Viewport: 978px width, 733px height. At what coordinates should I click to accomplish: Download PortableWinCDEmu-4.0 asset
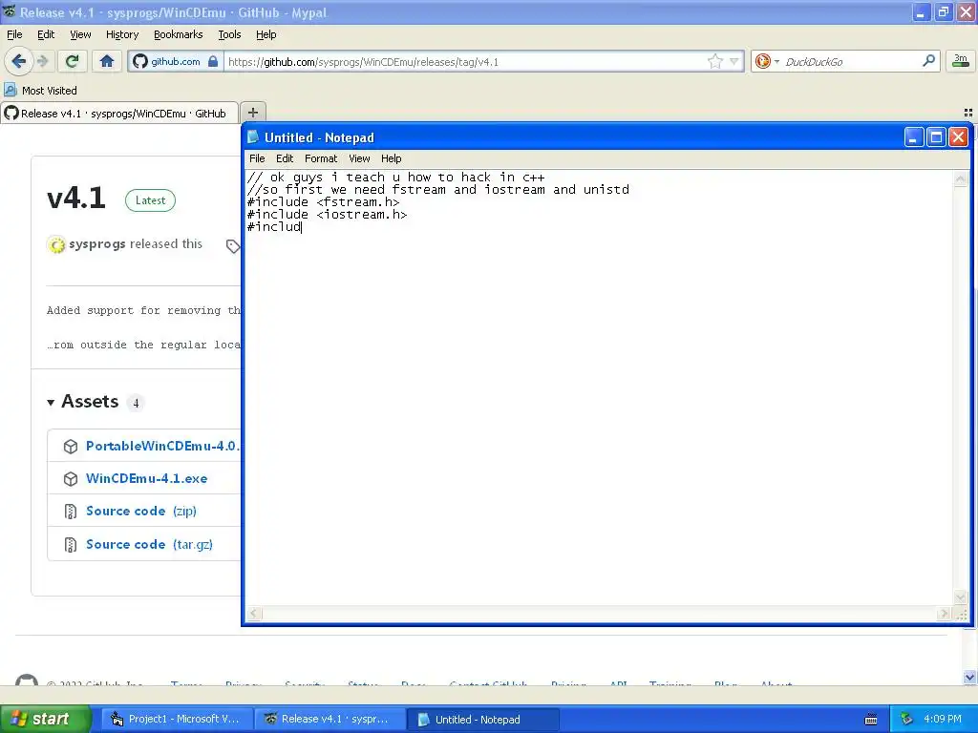click(x=162, y=446)
